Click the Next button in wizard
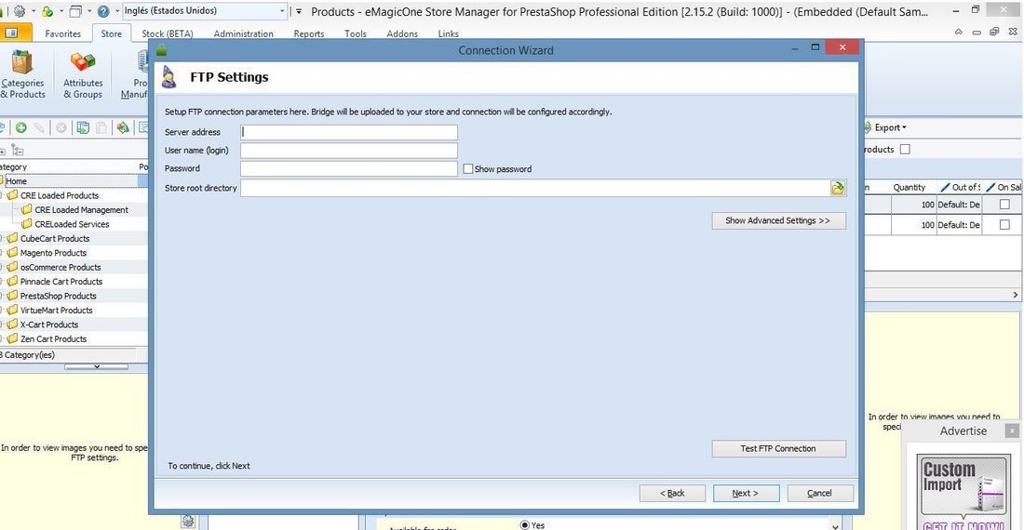This screenshot has height=530, width=1024. point(746,494)
